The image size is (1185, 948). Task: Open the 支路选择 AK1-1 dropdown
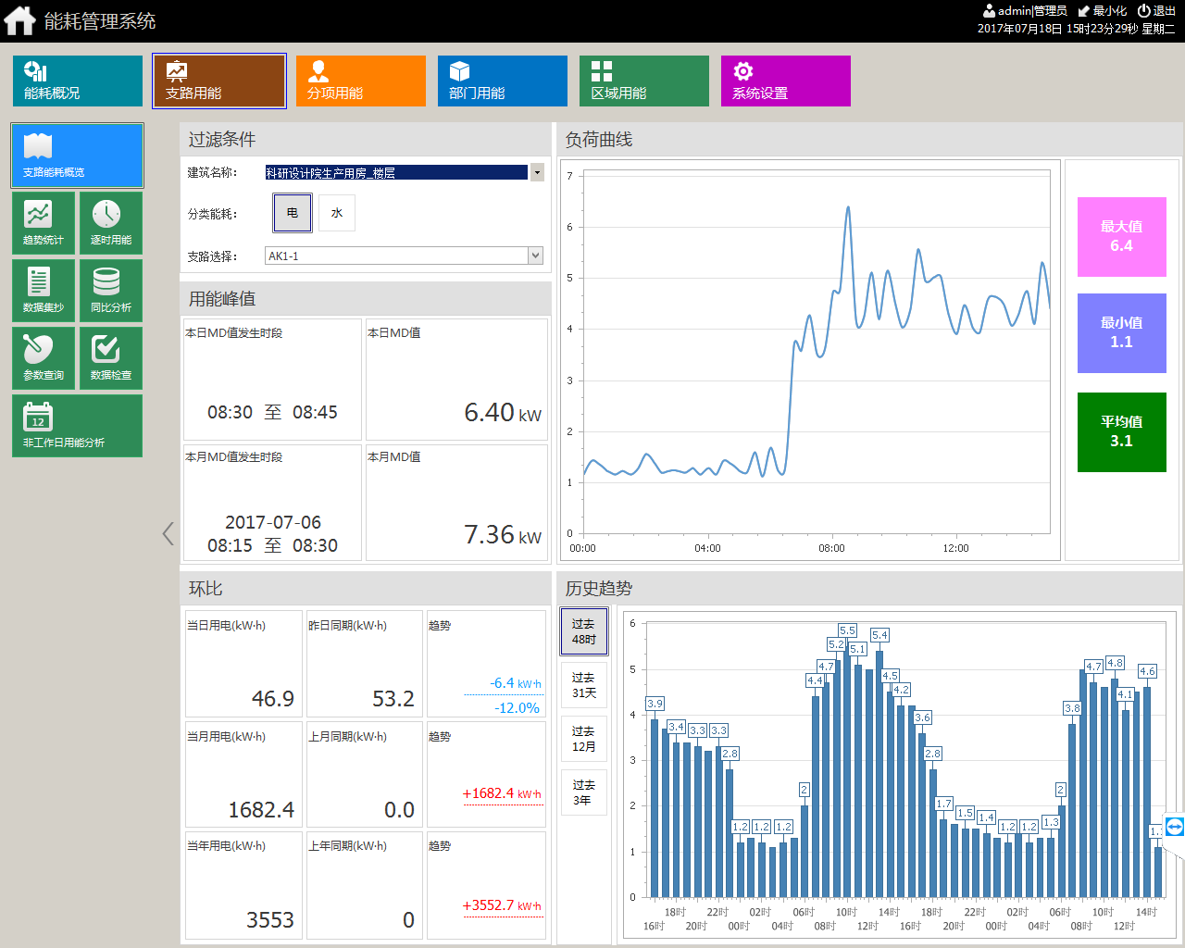pos(535,256)
